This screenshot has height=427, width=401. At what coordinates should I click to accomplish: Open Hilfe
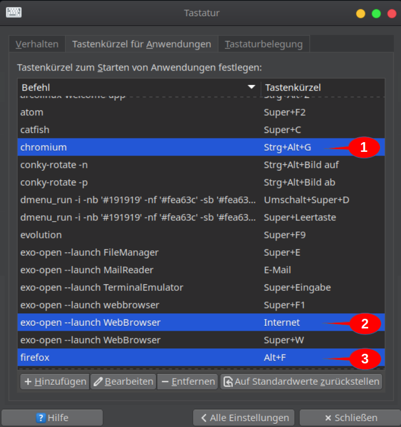click(52, 418)
